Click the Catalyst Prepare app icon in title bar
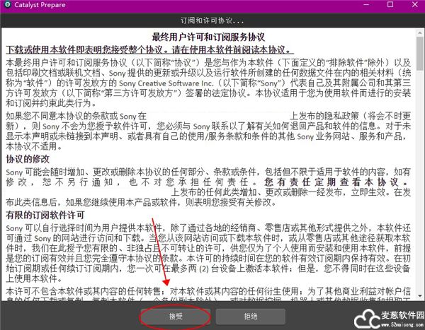This screenshot has height=330, width=425. click(7, 5)
